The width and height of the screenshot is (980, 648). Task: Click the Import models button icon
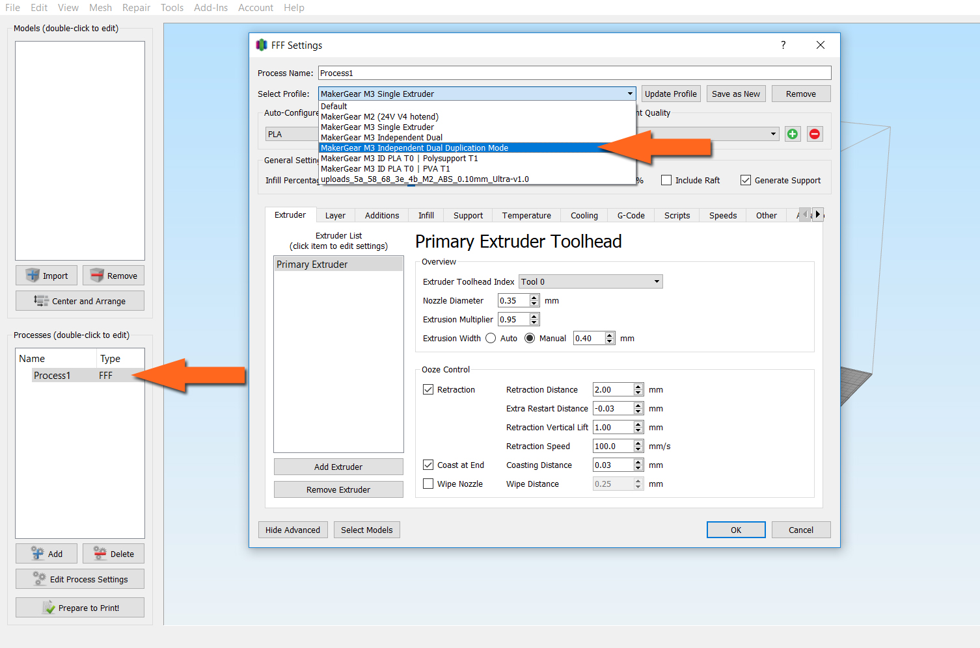pos(33,276)
